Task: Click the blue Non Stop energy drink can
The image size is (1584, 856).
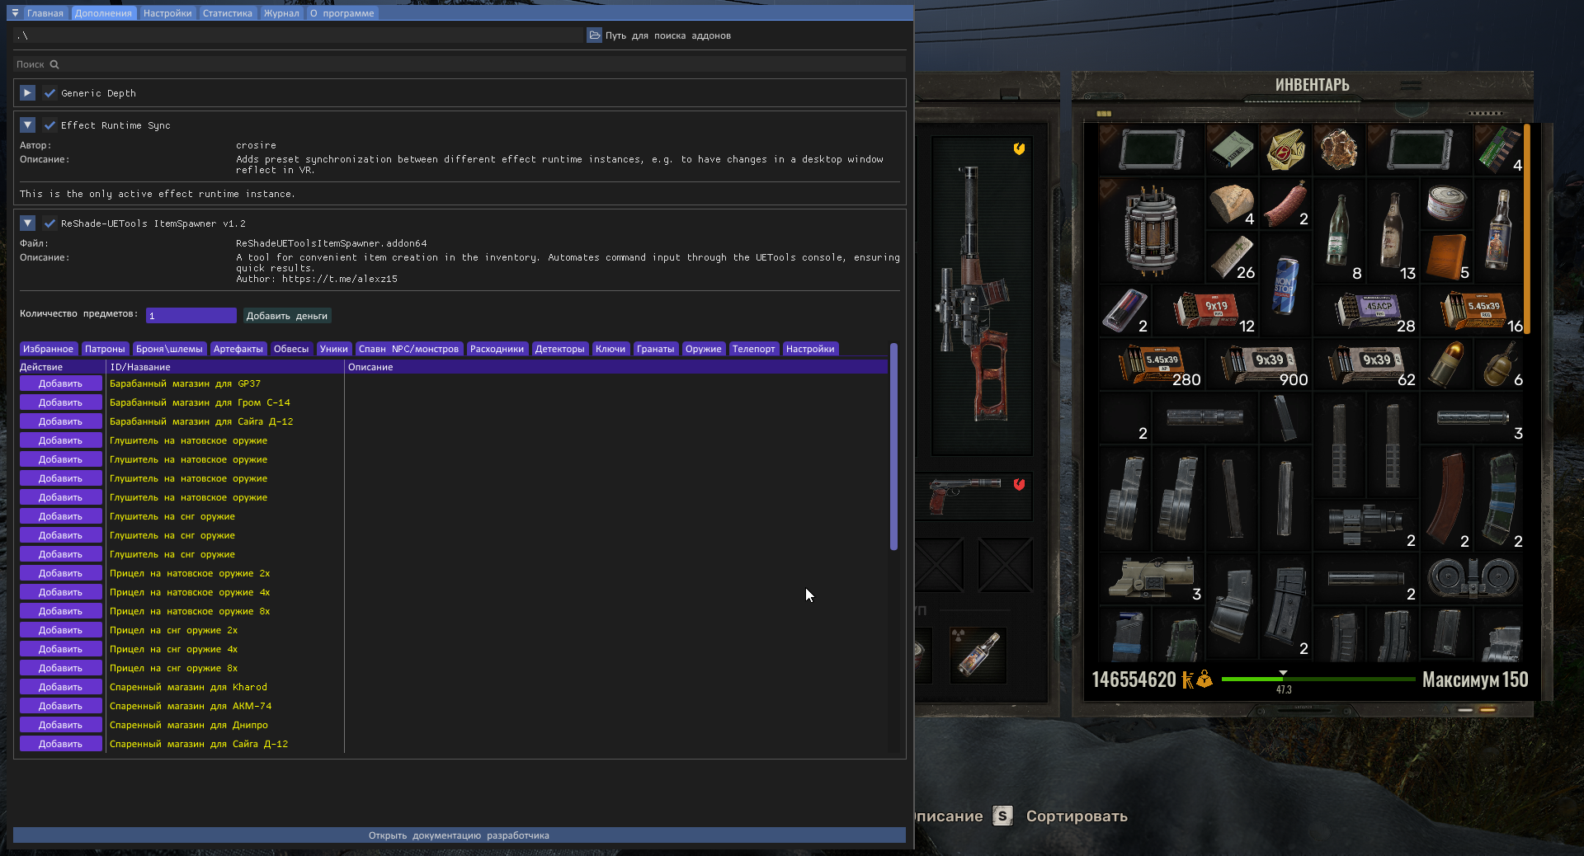Action: coord(1285,285)
